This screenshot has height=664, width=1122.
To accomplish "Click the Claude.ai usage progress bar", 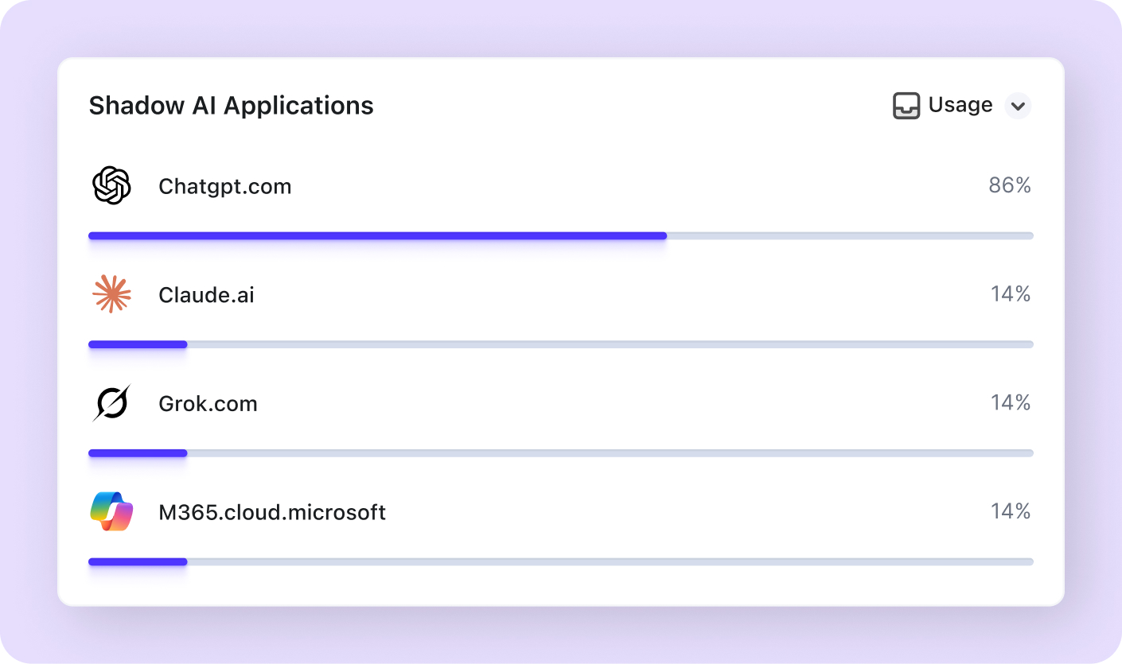I will click(560, 344).
